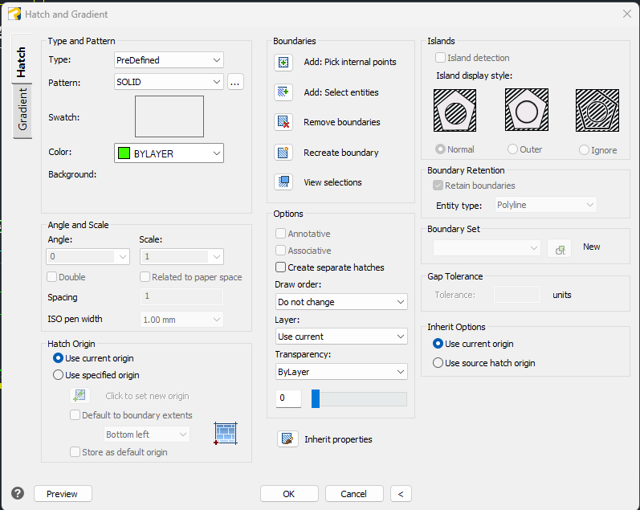Click the Recreate boundary icon

pos(283,153)
